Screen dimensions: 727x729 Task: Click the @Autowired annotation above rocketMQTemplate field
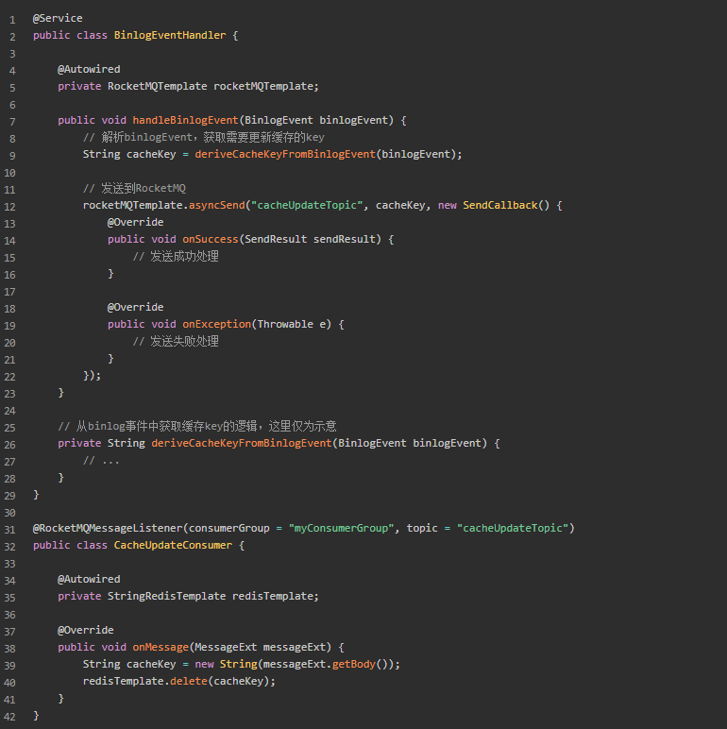pyautogui.click(x=89, y=69)
